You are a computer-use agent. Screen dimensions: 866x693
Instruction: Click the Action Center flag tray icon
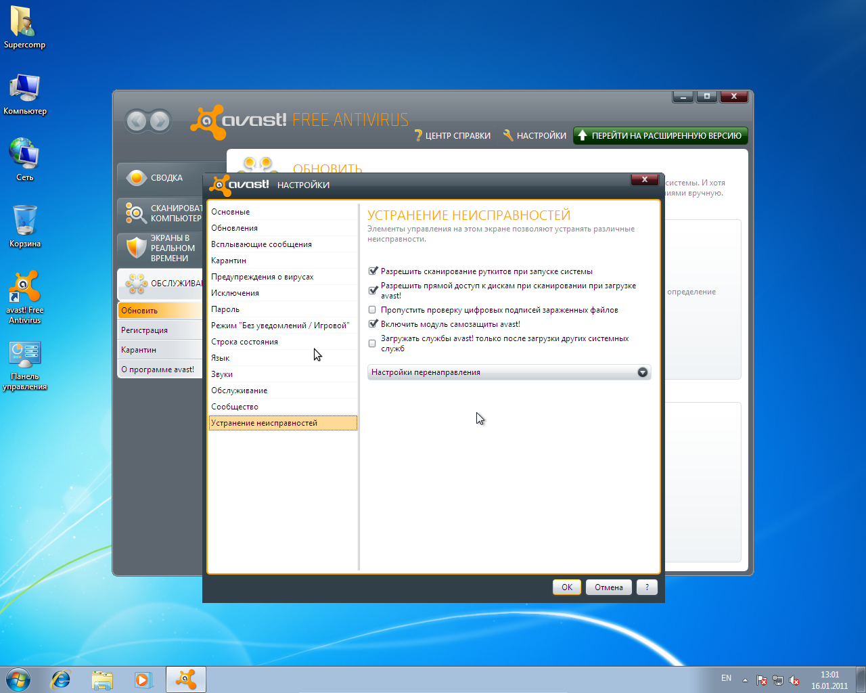pyautogui.click(x=762, y=680)
